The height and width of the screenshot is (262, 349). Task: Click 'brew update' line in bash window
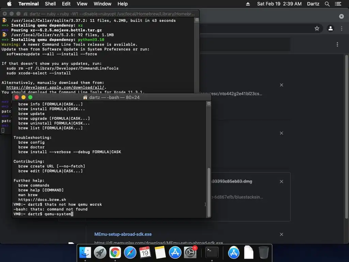(31, 114)
